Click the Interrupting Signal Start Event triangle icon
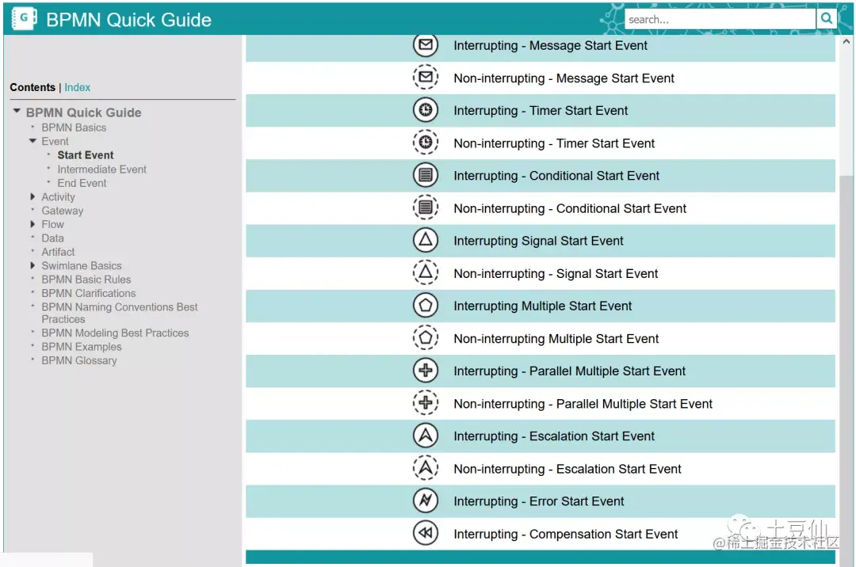Viewport: 856px width, 567px height. [x=426, y=241]
